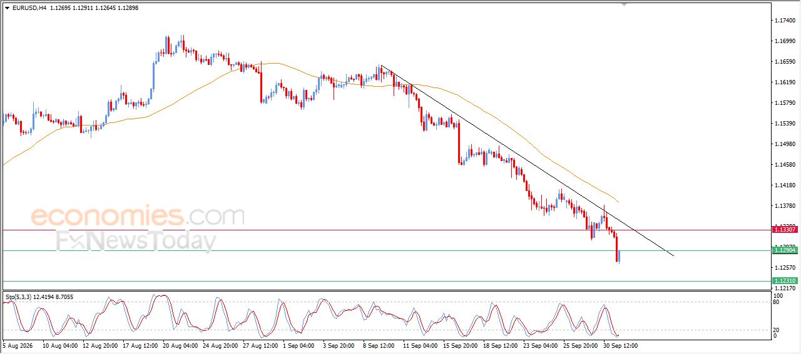
Task: Click the 1.12570 price axis label
Action: 785,268
